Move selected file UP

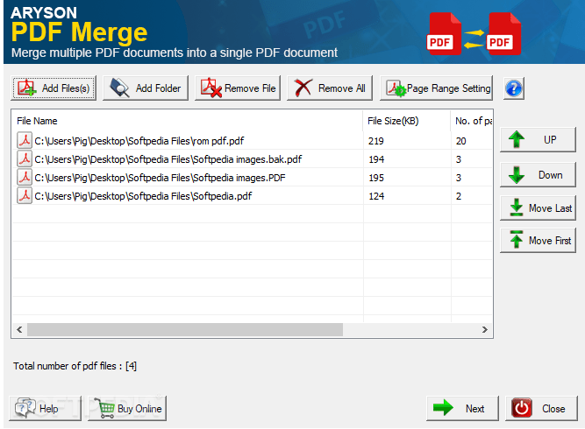(538, 140)
